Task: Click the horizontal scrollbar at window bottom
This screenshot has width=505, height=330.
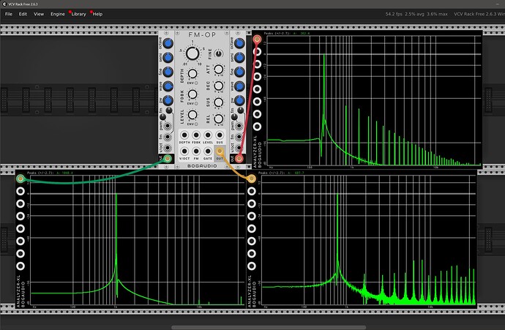Action: 269,327
